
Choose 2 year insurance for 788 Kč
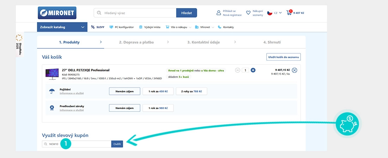pyautogui.click(x=191, y=91)
